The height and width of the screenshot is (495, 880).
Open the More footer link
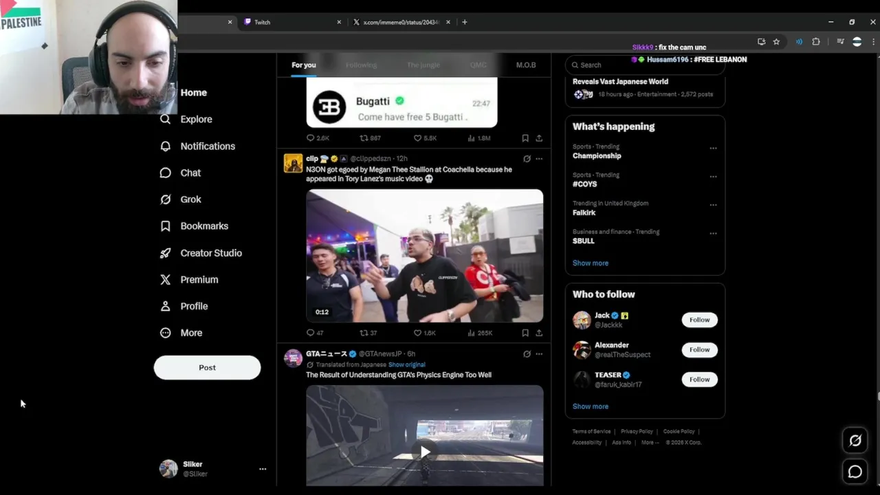[x=649, y=443]
